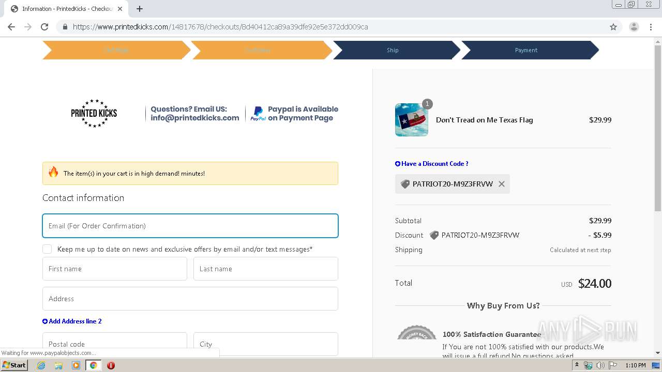This screenshot has width=662, height=372.
Task: Click the Last name field
Action: click(266, 269)
